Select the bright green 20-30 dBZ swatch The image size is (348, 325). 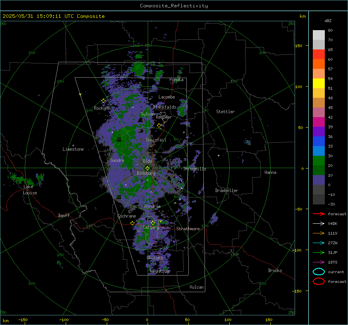click(x=319, y=160)
